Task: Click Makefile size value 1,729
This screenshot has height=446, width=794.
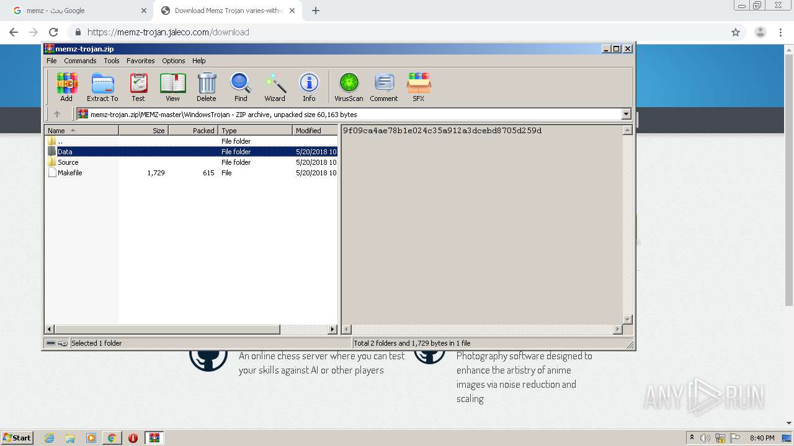Action: click(156, 173)
